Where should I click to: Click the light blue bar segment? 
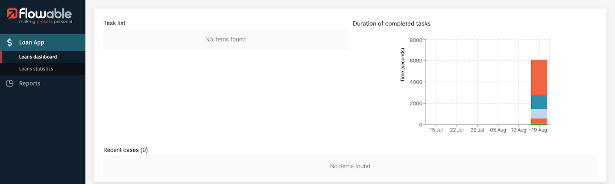point(539,114)
